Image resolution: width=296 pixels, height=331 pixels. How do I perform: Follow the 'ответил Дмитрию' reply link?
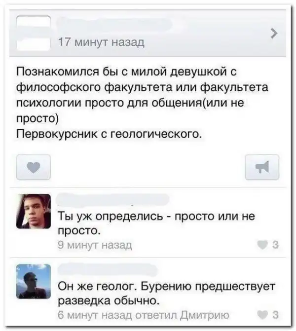(x=182, y=315)
